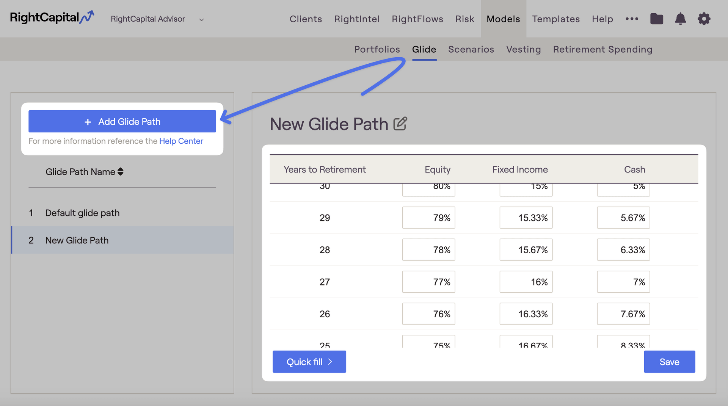Switch to Portfolios tab
Screen dimensions: 728x406
tap(377, 49)
